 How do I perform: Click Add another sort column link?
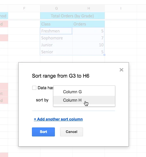(x=58, y=119)
